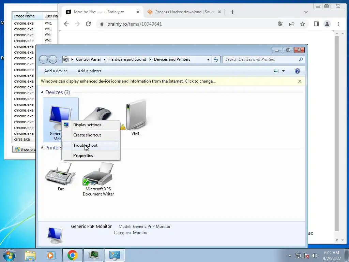This screenshot has width=349, height=262.
Task: Open the Chrome three-dot menu
Action: pos(338,24)
